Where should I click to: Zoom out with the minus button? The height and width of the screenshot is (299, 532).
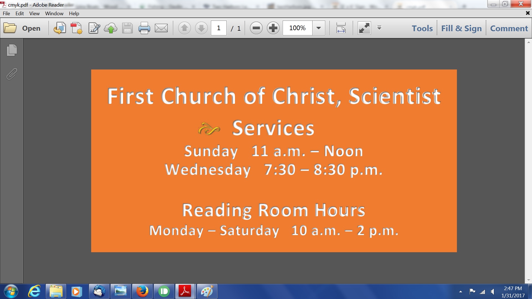click(256, 28)
